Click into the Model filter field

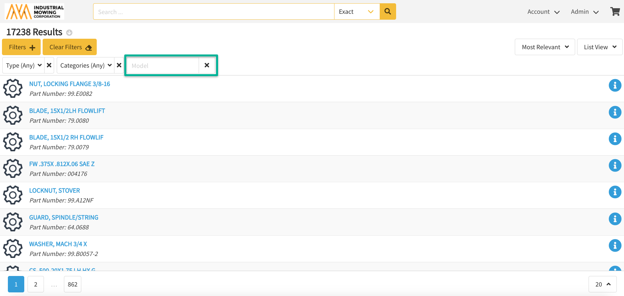pyautogui.click(x=163, y=66)
